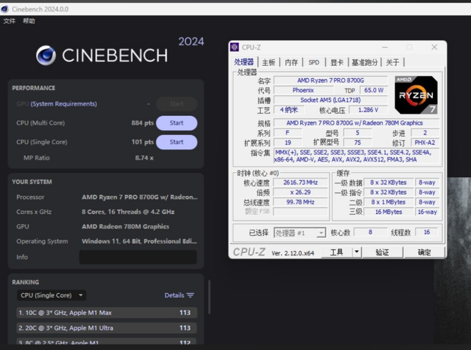Click the 规格 field with Radeon 780M Graphics
The image size is (471, 350).
(355, 123)
